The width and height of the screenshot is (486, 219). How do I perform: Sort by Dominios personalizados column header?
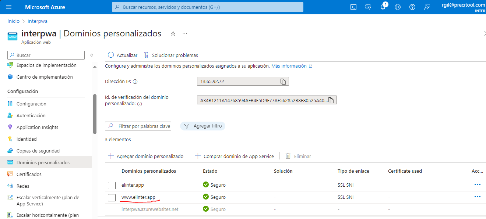[x=149, y=171]
